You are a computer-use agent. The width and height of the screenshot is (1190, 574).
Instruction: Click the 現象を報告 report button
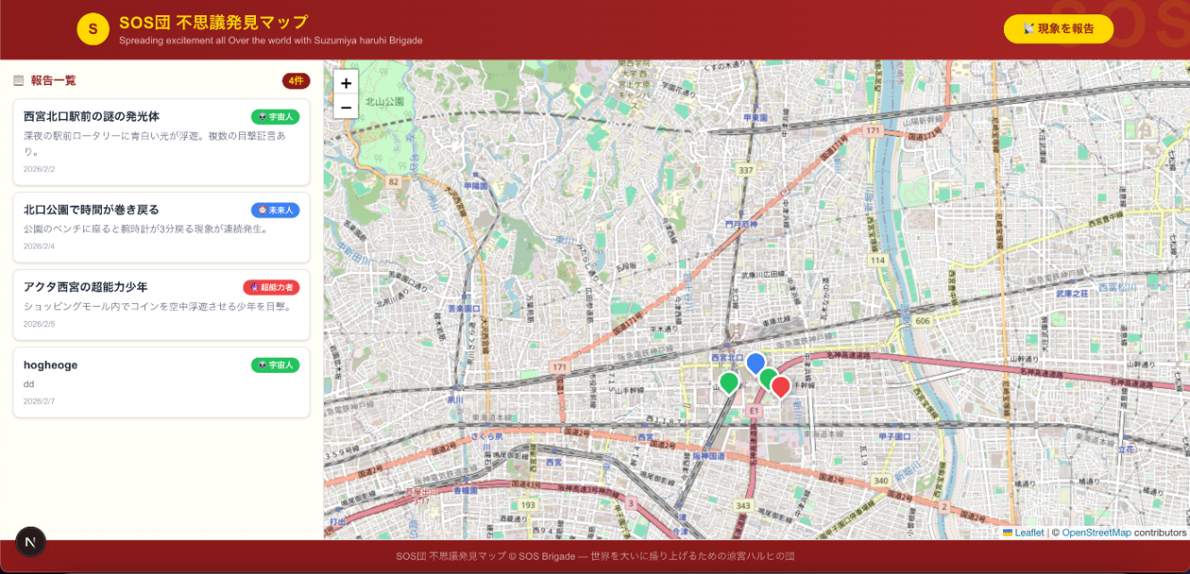click(1058, 29)
